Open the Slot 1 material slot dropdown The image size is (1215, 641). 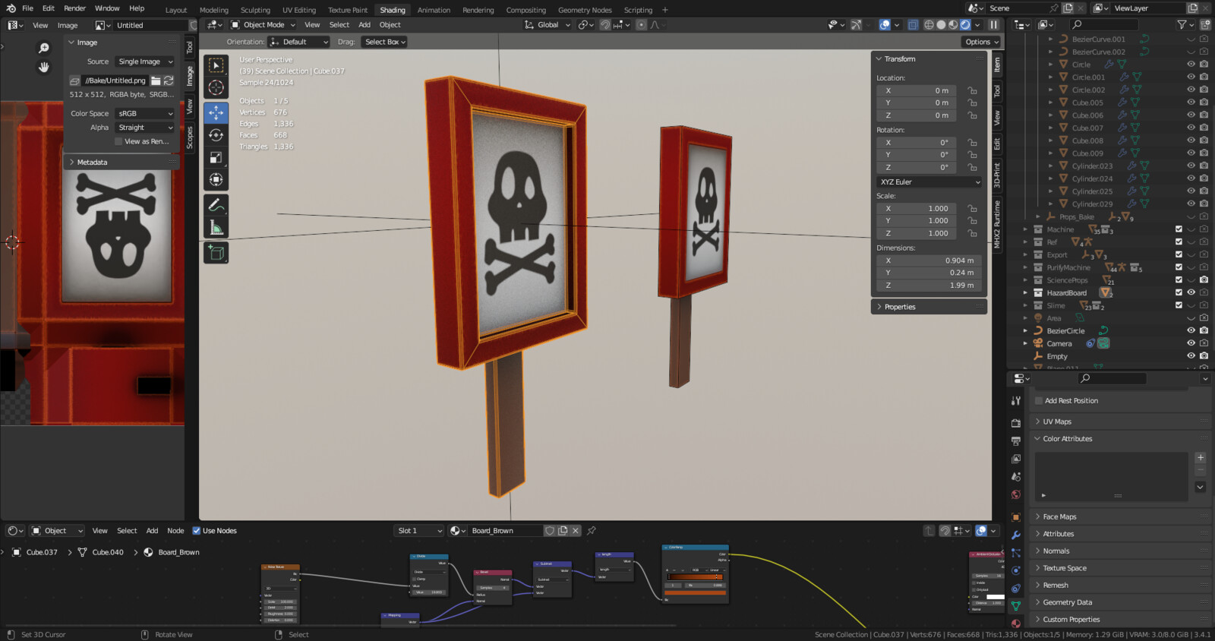pos(419,531)
